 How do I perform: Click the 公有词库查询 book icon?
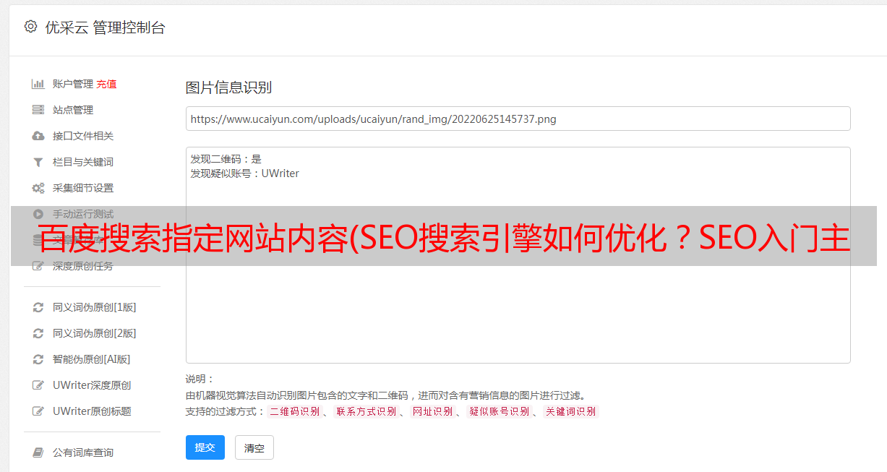(38, 452)
